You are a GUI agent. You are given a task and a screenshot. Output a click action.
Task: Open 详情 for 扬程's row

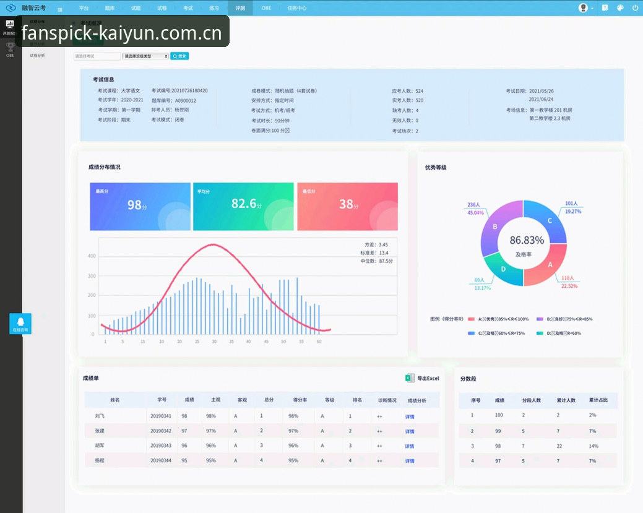pyautogui.click(x=410, y=461)
